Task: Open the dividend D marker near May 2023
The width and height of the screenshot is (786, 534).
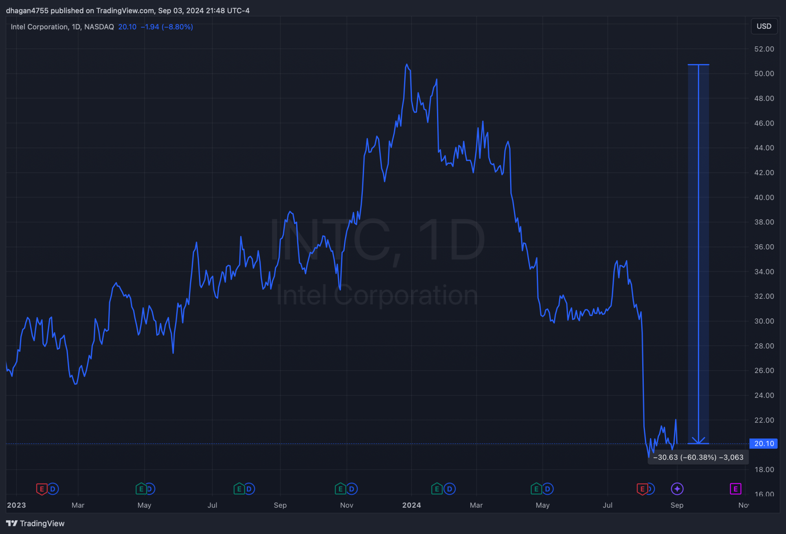Action: [x=150, y=489]
